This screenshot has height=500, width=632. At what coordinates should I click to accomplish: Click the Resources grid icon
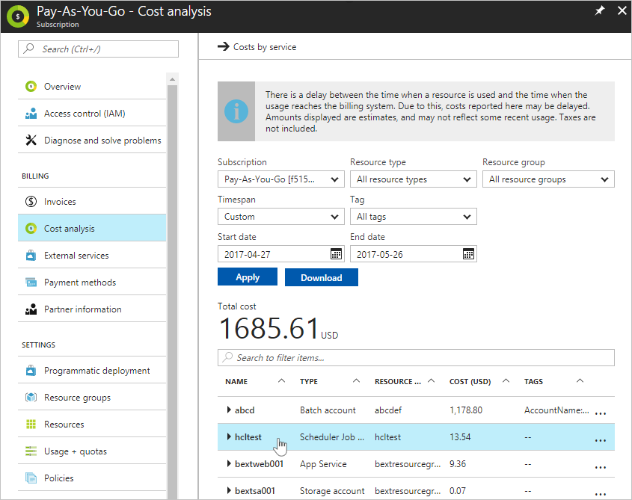31,425
